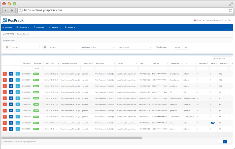Click light blue print icon in row 0150000038
Image resolution: width=235 pixels, height=149 pixels.
18,117
